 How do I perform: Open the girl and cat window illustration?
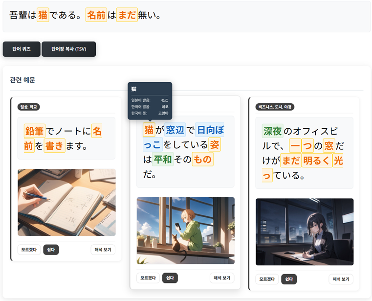(x=185, y=231)
